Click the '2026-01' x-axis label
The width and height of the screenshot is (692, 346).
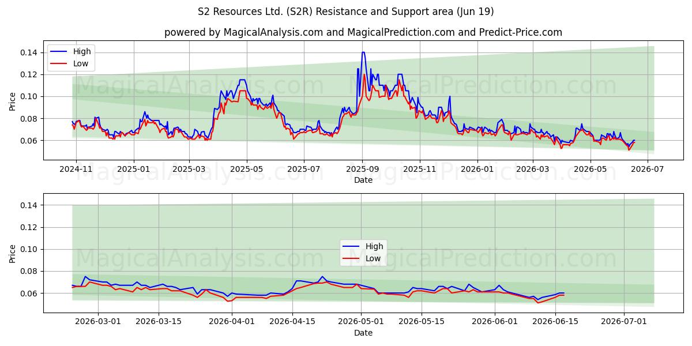coord(477,170)
